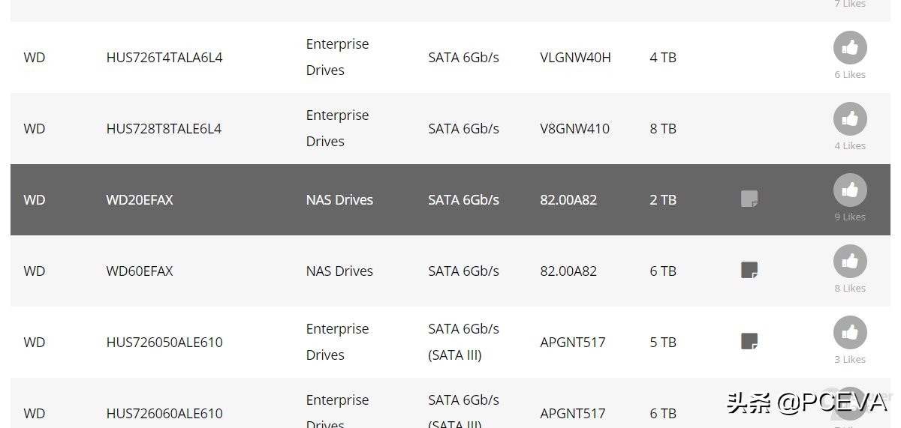Like the WD20EFAX NAS drive
The width and height of the screenshot is (901, 428).
tap(850, 190)
